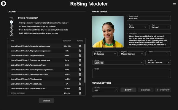Viewport: 178px width, 110px height.
Task: Delete the Acappella sentences.wav file
Action: (x=80, y=46)
